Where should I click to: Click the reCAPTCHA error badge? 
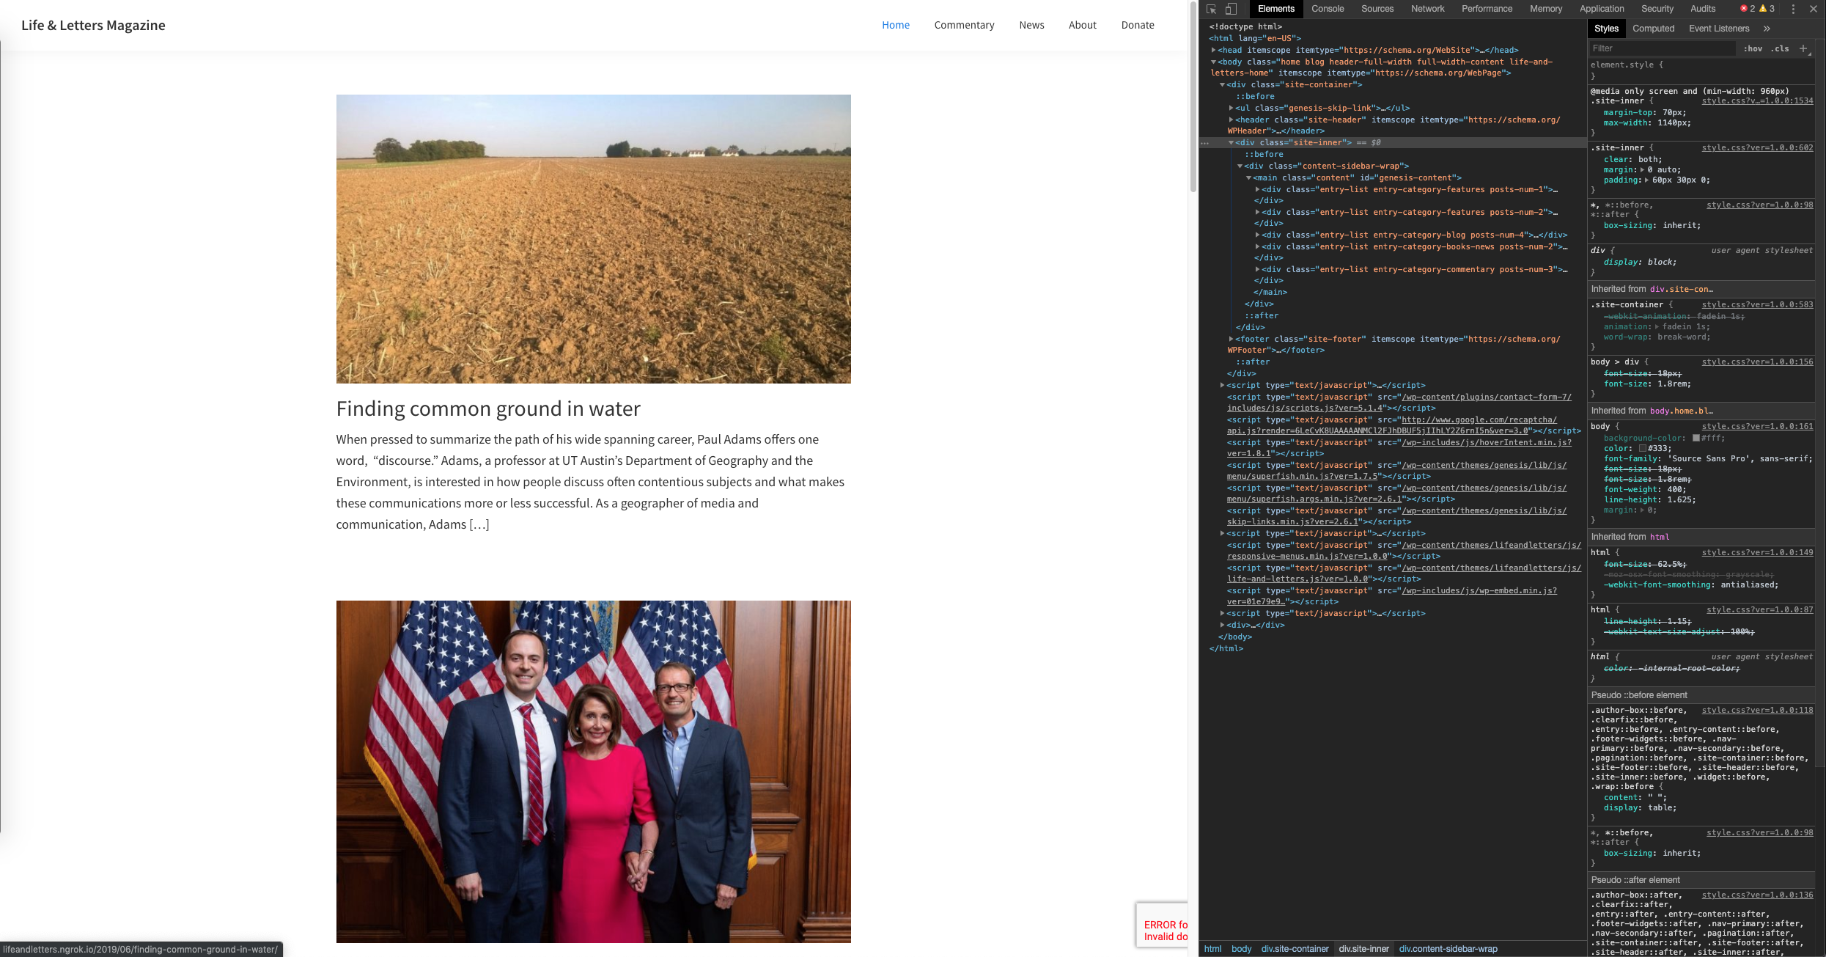tap(1163, 925)
